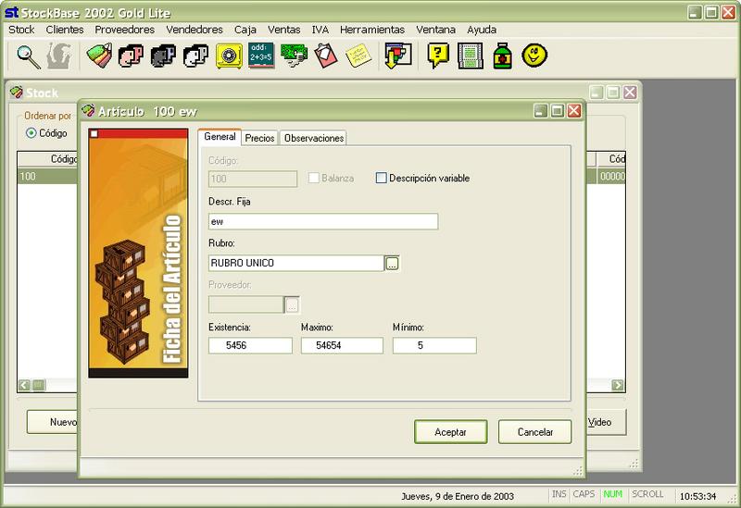Screen dimensions: 741x508
Task: Click the CAPS indicator in status bar
Action: [x=584, y=494]
